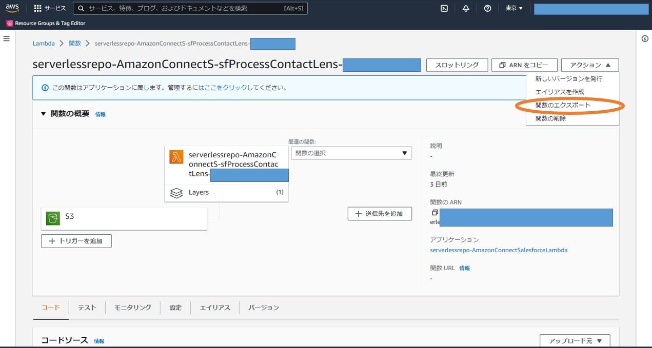Click the info icon in the blue banner

click(x=45, y=88)
